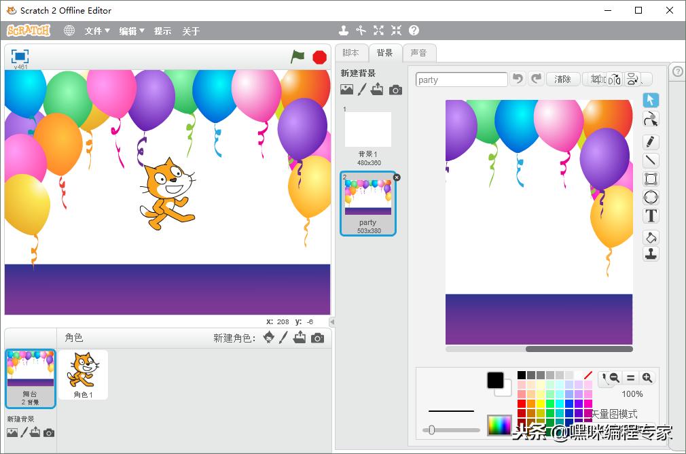Activate the Text tool
The width and height of the screenshot is (686, 454).
651,215
